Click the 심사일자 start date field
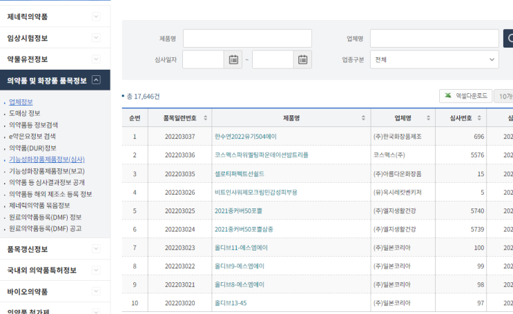The width and height of the screenshot is (513, 314). [203, 59]
